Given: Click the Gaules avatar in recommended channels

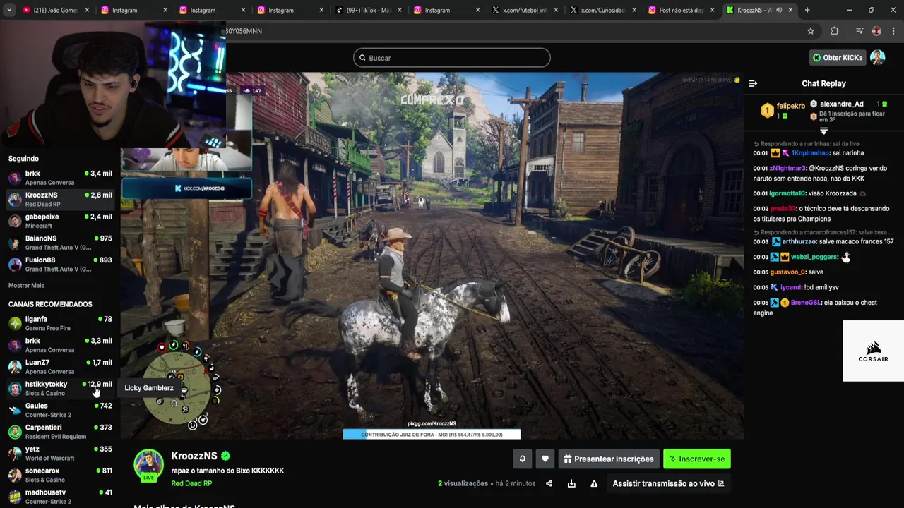Looking at the screenshot, I should [15, 410].
